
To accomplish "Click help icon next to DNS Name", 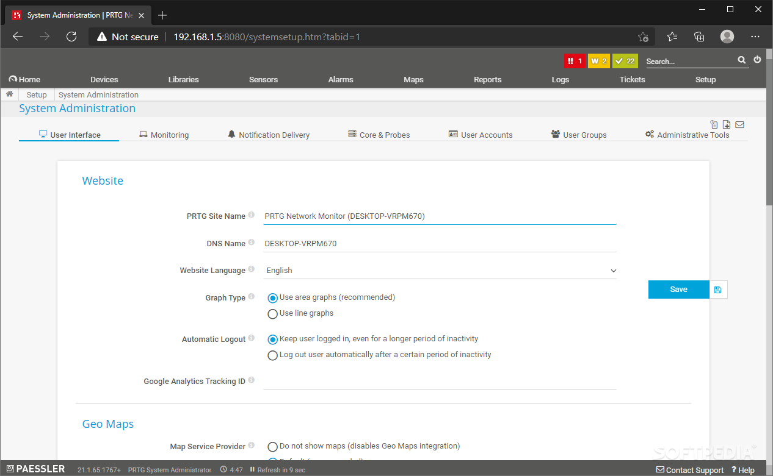I will [251, 243].
